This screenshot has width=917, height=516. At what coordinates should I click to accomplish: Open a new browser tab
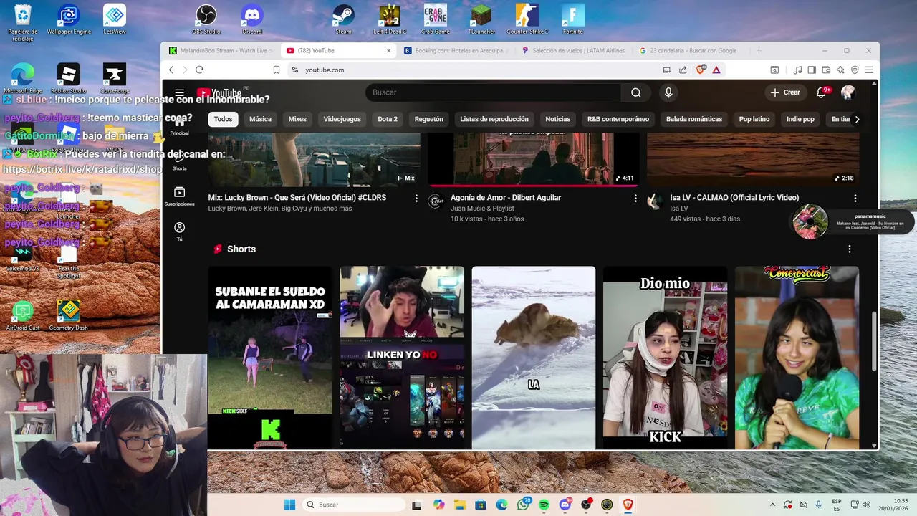pos(759,51)
